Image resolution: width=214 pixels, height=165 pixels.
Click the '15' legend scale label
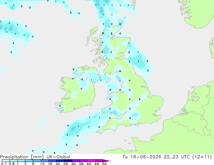coord(50,164)
